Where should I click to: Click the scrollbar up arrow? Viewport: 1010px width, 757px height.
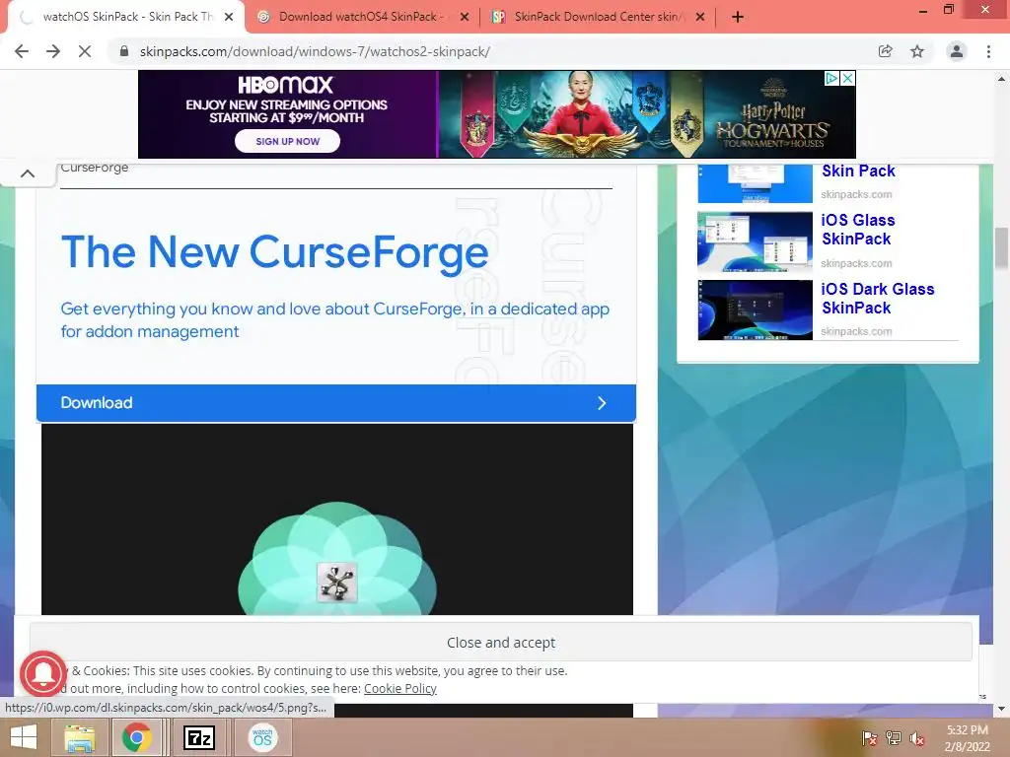1001,79
